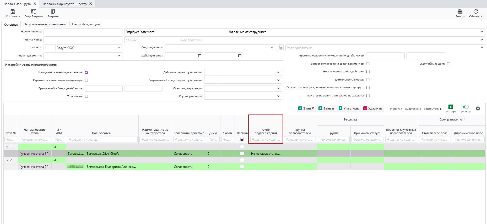Select the Елизарьева Екатерина Алексее... cell

pos(112,166)
